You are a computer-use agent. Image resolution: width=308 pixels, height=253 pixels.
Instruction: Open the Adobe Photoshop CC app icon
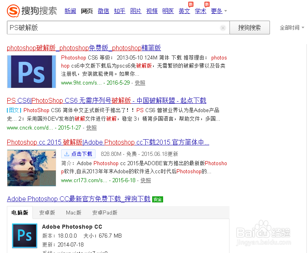pyautogui.click(x=25, y=236)
